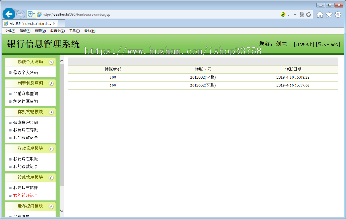346x219 pixels.
Task: Click the [显示主框架] link
Action: [x=328, y=44]
